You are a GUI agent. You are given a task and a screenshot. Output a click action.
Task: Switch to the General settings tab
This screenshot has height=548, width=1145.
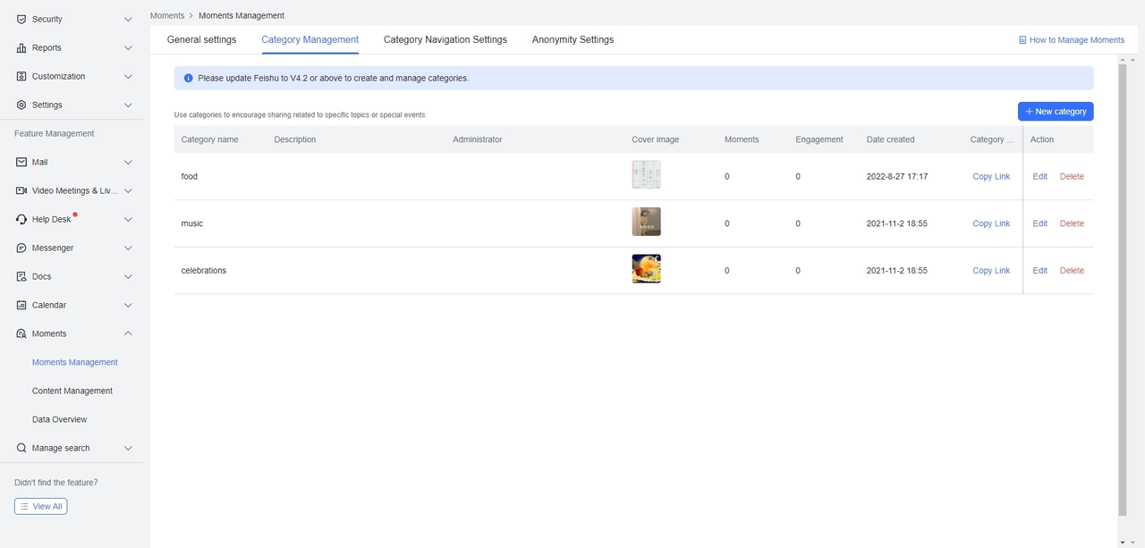tap(201, 39)
